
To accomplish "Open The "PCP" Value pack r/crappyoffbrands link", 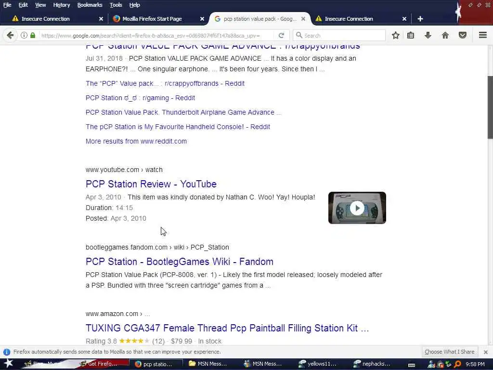I will pos(165,83).
